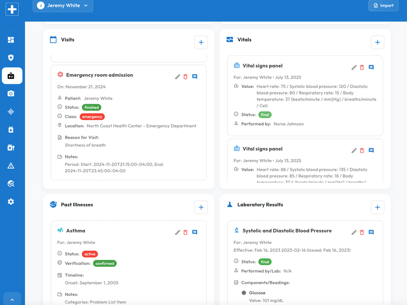Add a new past illness
Image resolution: width=407 pixels, height=305 pixels.
point(201,207)
